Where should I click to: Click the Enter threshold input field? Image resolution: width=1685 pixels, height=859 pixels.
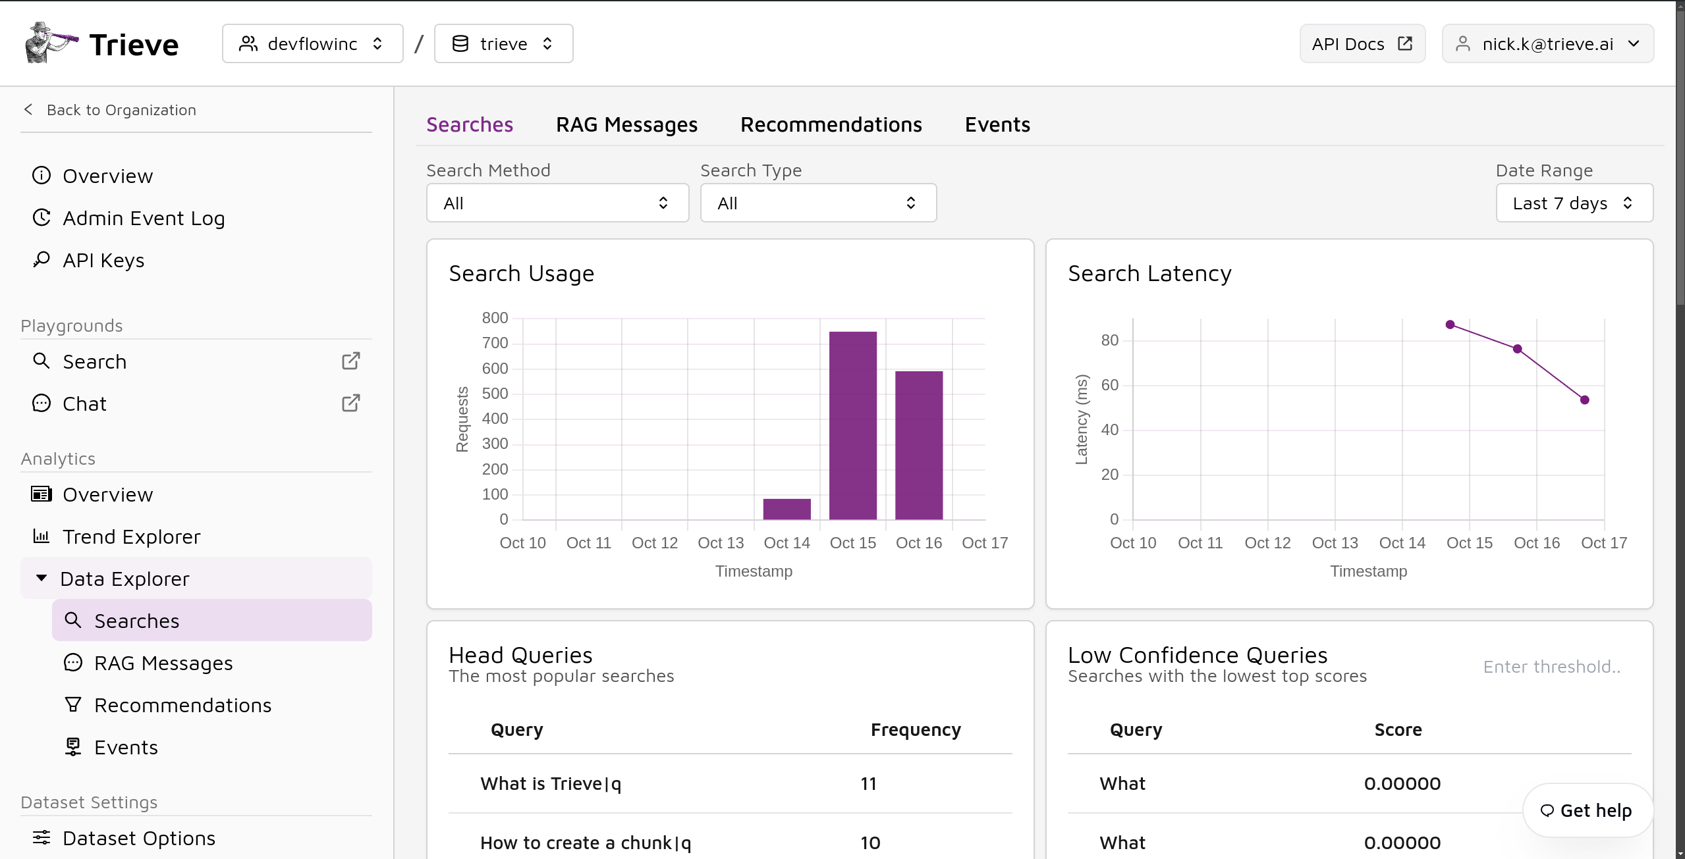pos(1552,666)
